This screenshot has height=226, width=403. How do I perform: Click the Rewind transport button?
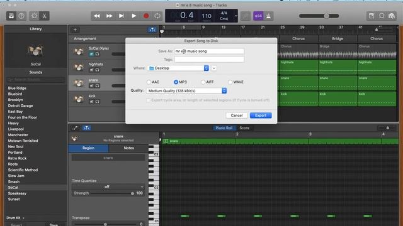97,16
